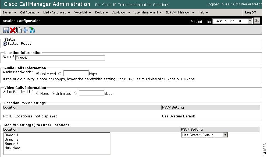Open the Application menu

click(x=121, y=12)
